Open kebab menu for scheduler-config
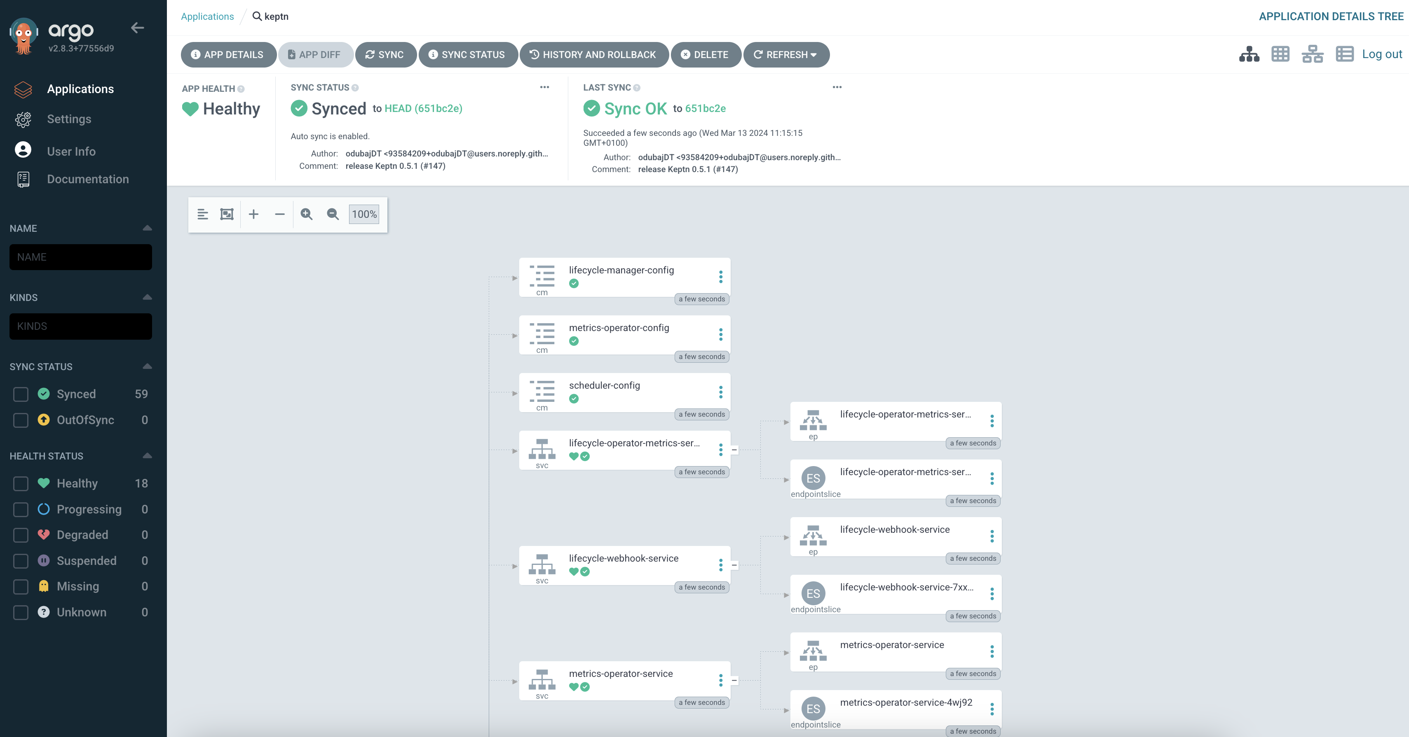1409x737 pixels. (720, 392)
